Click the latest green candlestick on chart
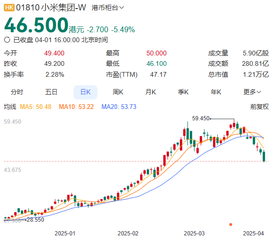Viewport: 275px width, 243px height. coord(264,156)
